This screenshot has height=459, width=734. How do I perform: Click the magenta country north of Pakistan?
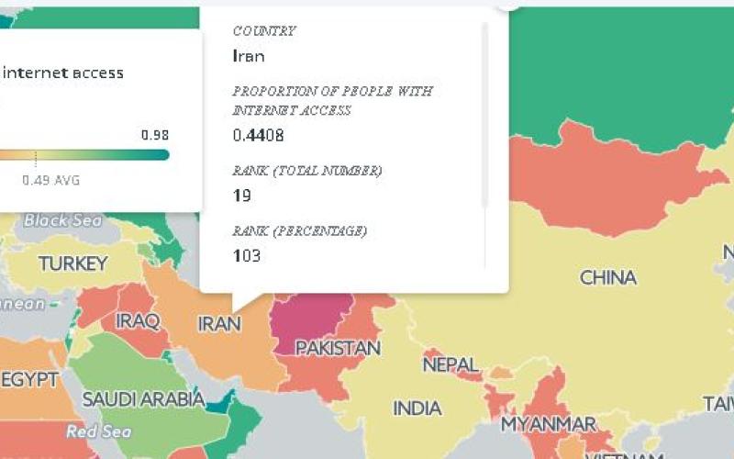pyautogui.click(x=310, y=318)
